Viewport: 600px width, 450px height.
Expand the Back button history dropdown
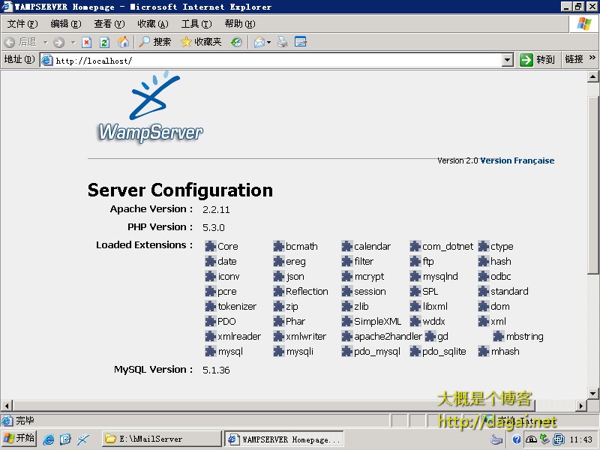pyautogui.click(x=45, y=42)
